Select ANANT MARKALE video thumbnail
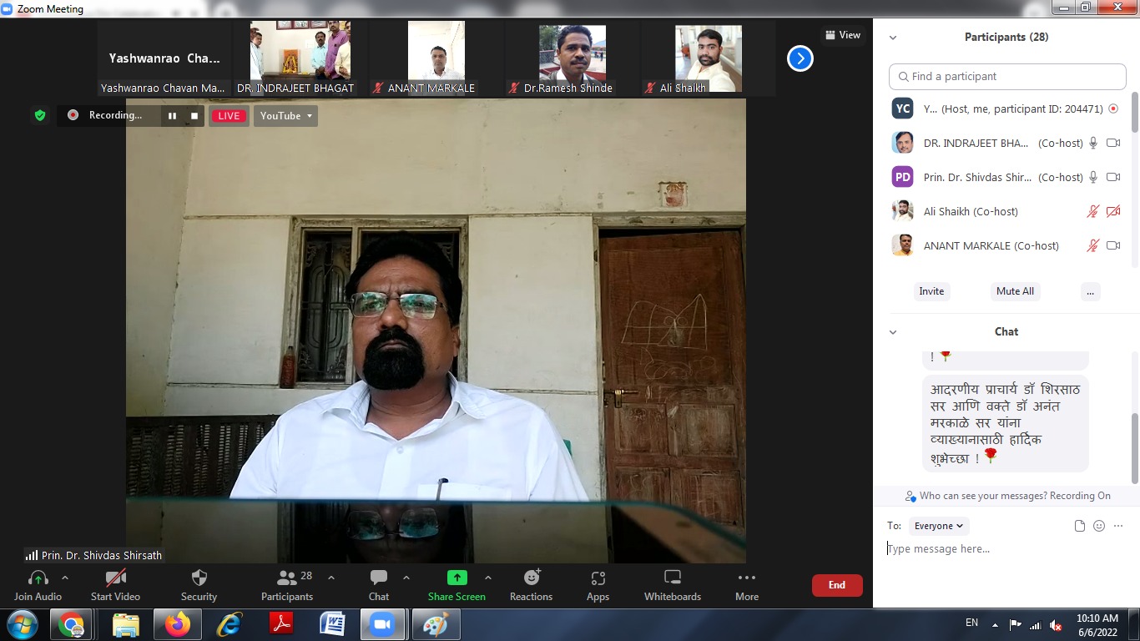This screenshot has width=1140, height=641. pos(436,58)
